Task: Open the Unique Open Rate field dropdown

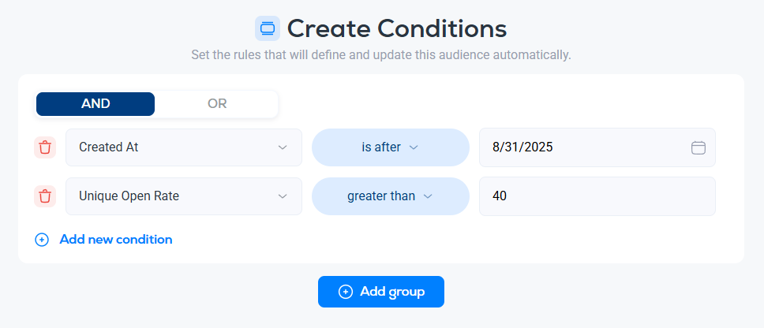Action: (183, 196)
